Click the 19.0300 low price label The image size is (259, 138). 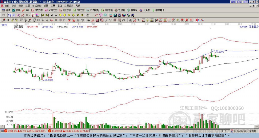click(49, 80)
